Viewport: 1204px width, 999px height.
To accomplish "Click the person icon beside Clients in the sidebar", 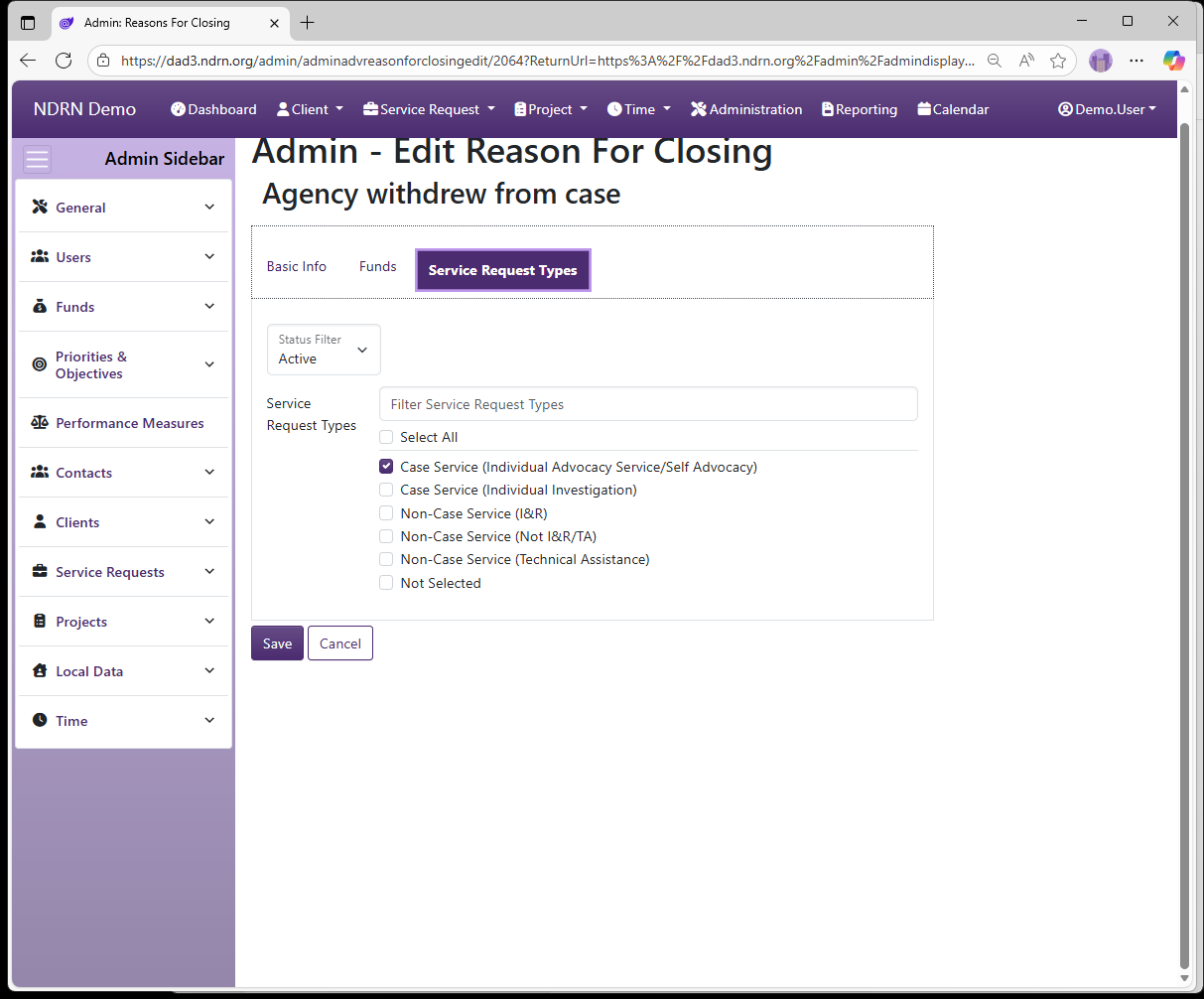I will click(40, 521).
